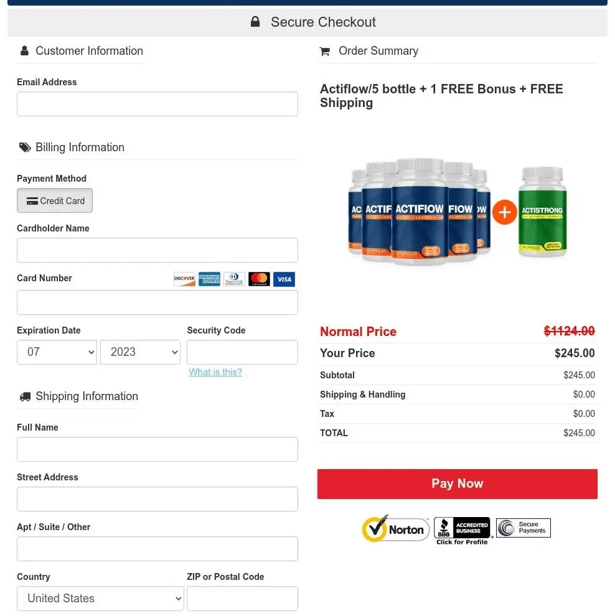Click the lock icon beside Secure Checkout
Image resolution: width=615 pixels, height=616 pixels.
click(255, 21)
